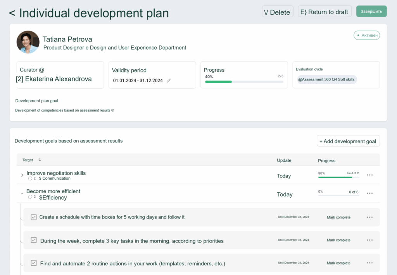
Task: Mark complete the Create a schedule task
Action: point(338,217)
